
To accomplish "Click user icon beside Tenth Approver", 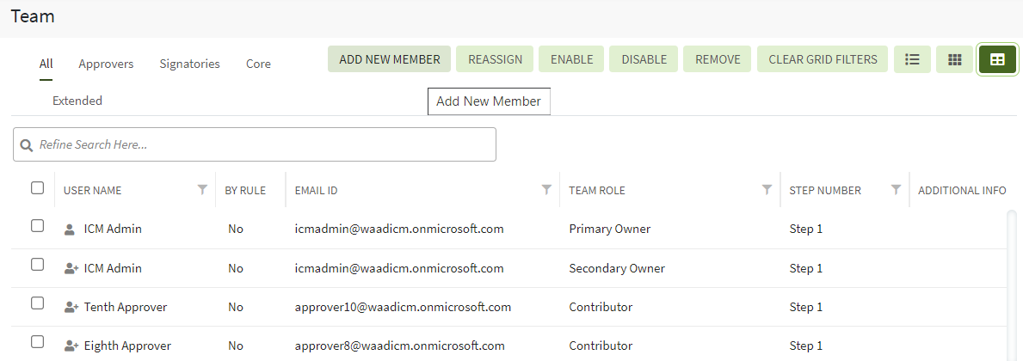I will tap(71, 307).
